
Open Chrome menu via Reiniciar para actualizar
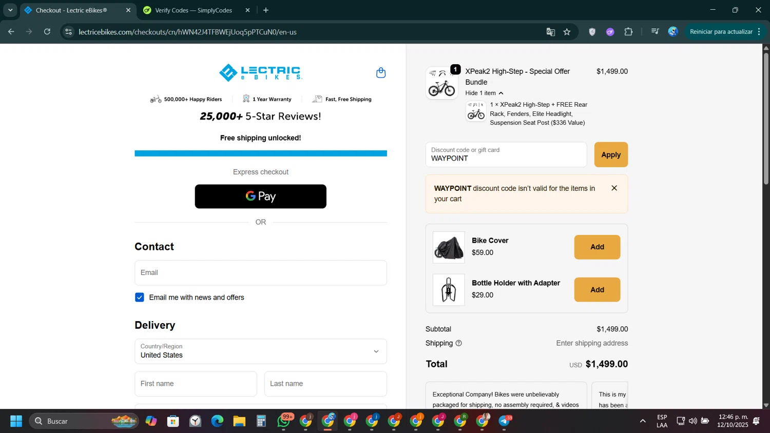[x=725, y=32]
